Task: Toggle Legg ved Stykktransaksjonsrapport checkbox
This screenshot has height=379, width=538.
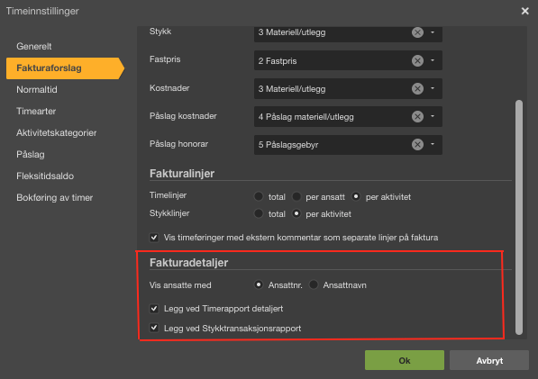Action: tap(154, 328)
